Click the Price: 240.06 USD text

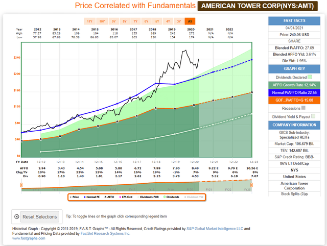tap(294, 35)
